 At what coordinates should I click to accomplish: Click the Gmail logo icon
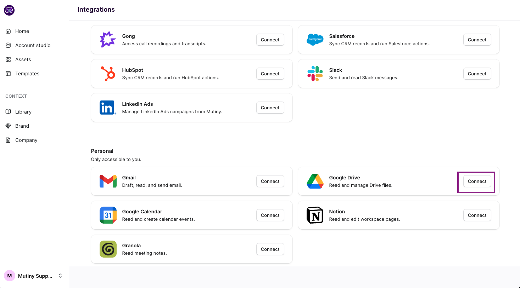coord(108,181)
